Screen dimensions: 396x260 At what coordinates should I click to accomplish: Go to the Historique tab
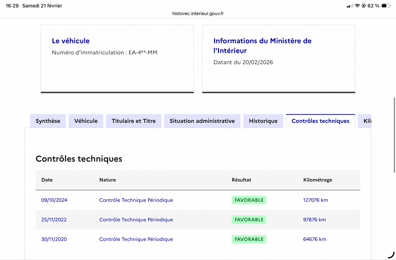click(x=263, y=121)
